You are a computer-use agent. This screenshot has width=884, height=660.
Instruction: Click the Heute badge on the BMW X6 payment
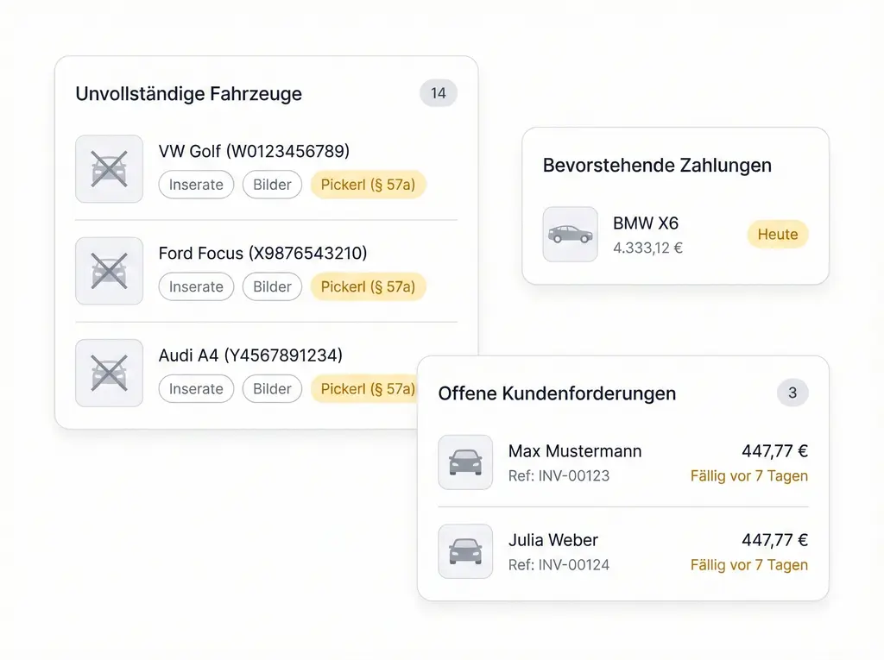pos(776,234)
